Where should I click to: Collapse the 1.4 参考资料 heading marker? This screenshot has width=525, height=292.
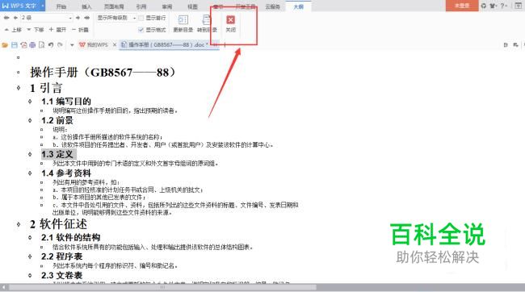30,173
